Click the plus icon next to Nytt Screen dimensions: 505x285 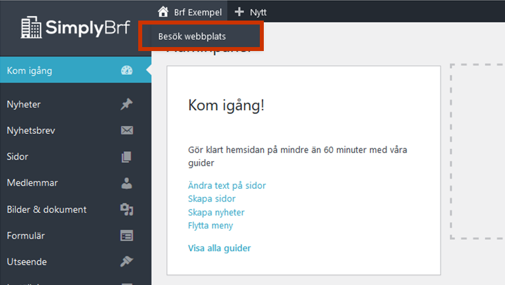coord(240,11)
